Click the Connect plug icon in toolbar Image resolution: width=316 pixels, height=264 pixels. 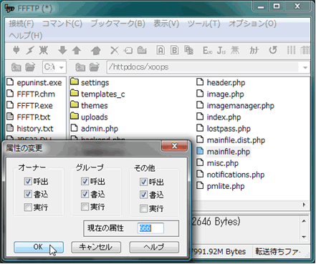pyautogui.click(x=16, y=50)
